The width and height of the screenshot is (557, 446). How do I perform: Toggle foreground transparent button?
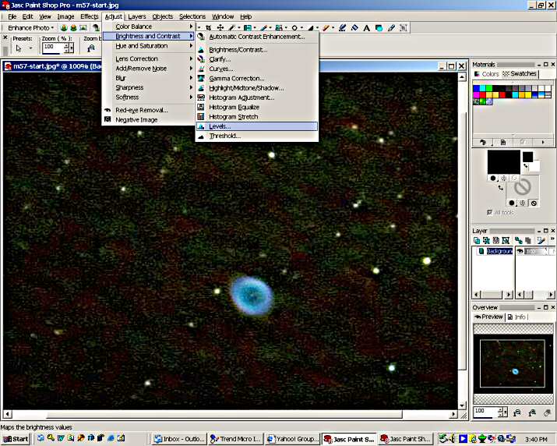(514, 179)
